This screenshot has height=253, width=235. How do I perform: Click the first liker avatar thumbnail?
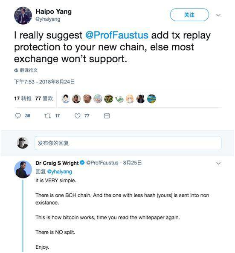(66, 99)
